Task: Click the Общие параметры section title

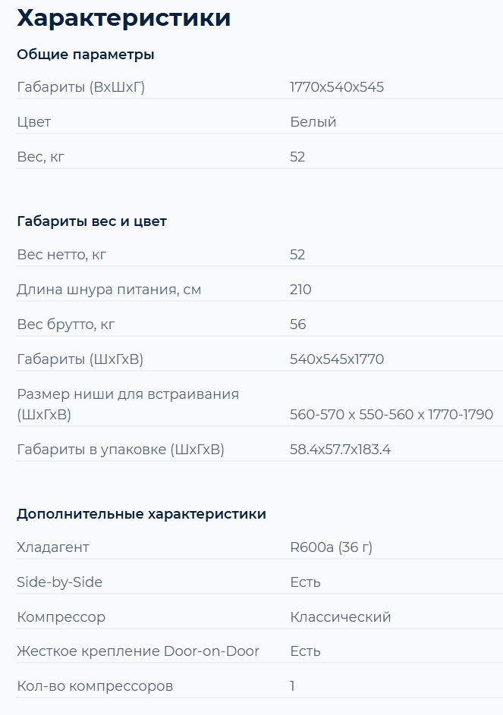Action: click(86, 55)
